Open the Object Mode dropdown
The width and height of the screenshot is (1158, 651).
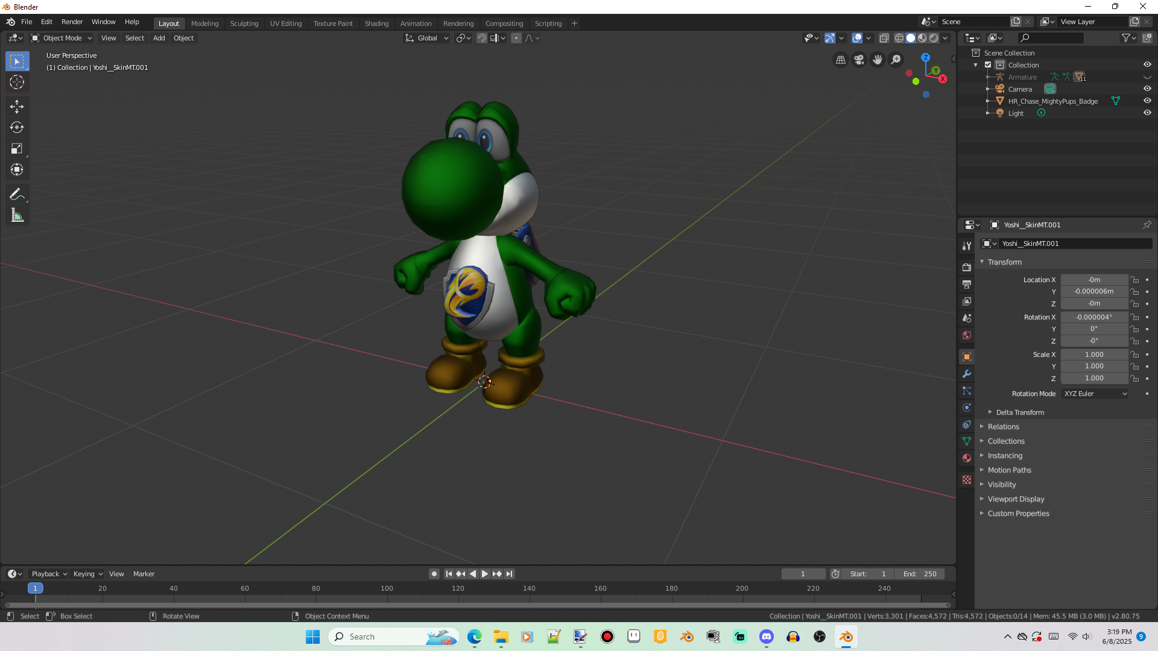pos(62,38)
